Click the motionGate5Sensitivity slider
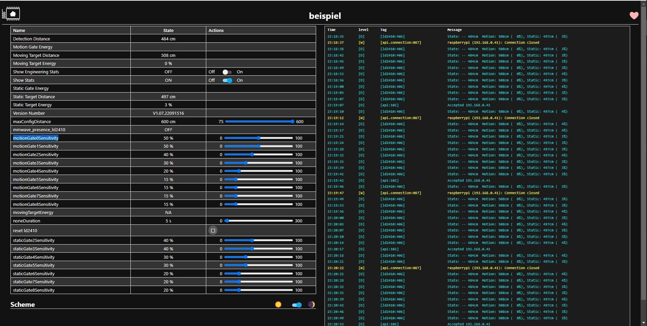This screenshot has height=326, width=647. 258,180
